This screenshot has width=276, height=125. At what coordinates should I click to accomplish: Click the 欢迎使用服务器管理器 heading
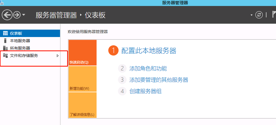click(x=88, y=32)
